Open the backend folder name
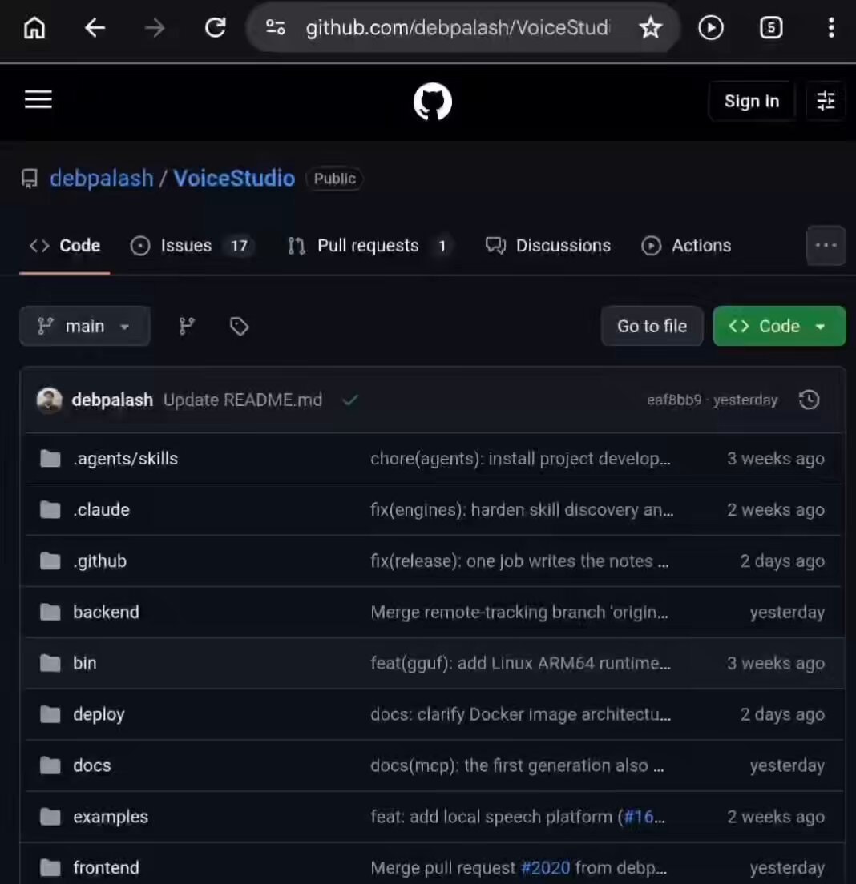This screenshot has height=884, width=856. pos(106,612)
